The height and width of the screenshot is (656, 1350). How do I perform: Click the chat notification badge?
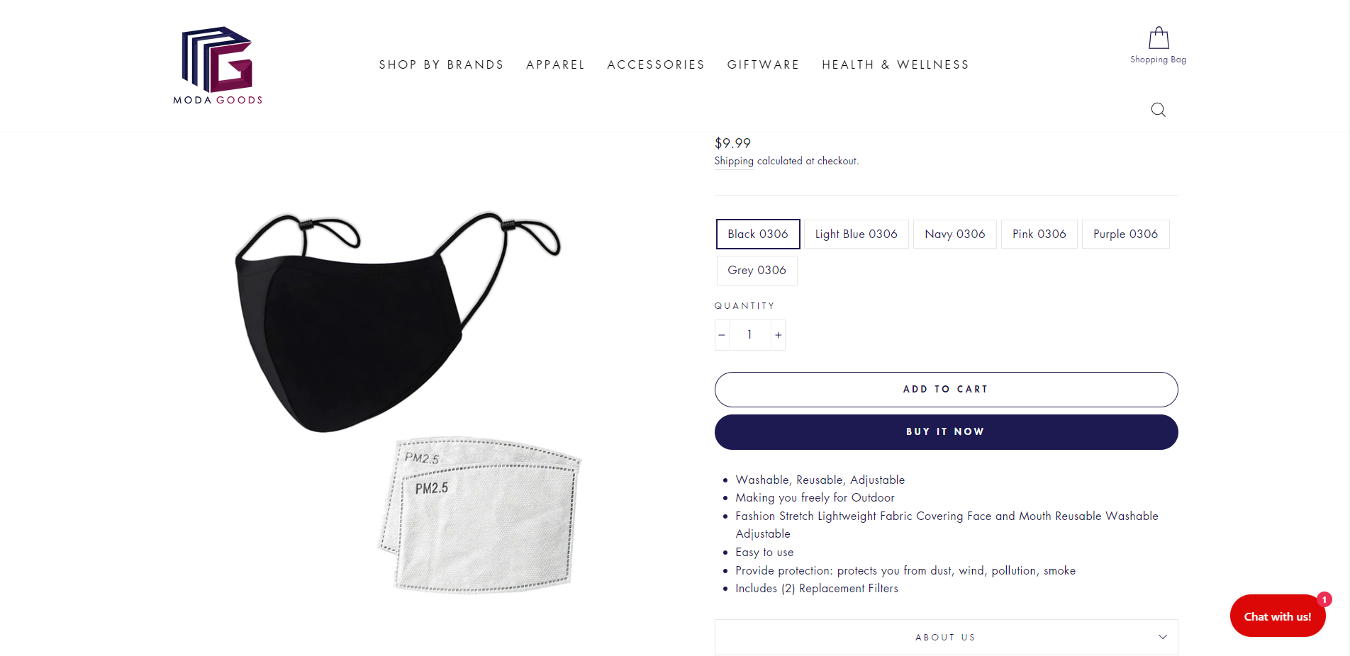coord(1324,599)
